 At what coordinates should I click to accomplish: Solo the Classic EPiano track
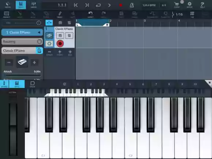[69, 35]
